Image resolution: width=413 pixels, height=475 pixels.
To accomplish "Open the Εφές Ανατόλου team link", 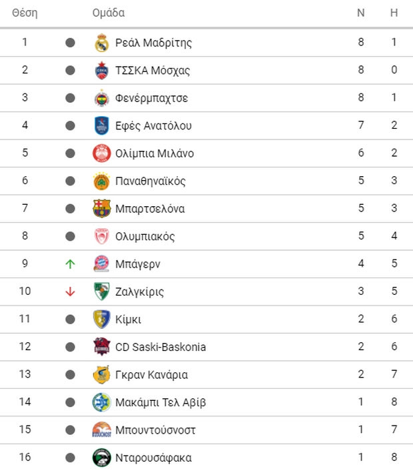I will [x=153, y=126].
